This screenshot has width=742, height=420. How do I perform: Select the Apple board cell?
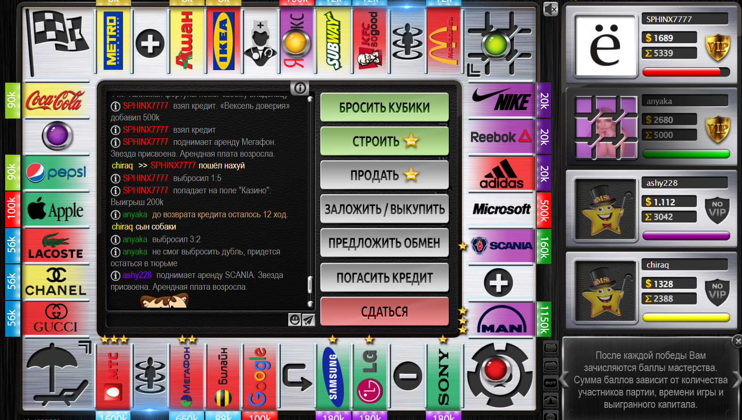[x=56, y=209]
